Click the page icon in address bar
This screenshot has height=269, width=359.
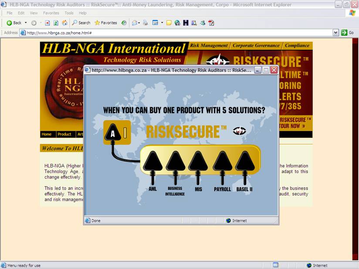tap(23, 33)
